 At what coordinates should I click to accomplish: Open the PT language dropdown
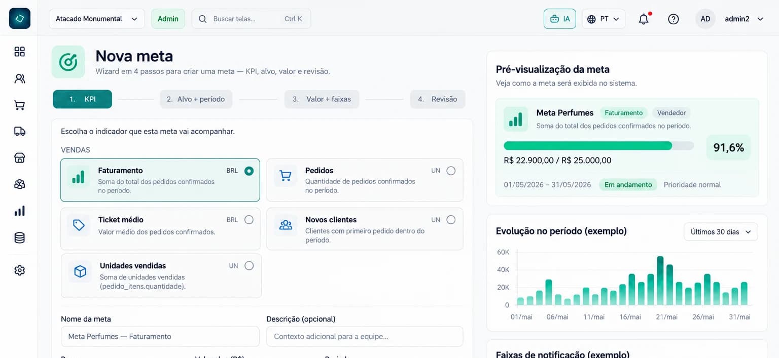point(604,19)
